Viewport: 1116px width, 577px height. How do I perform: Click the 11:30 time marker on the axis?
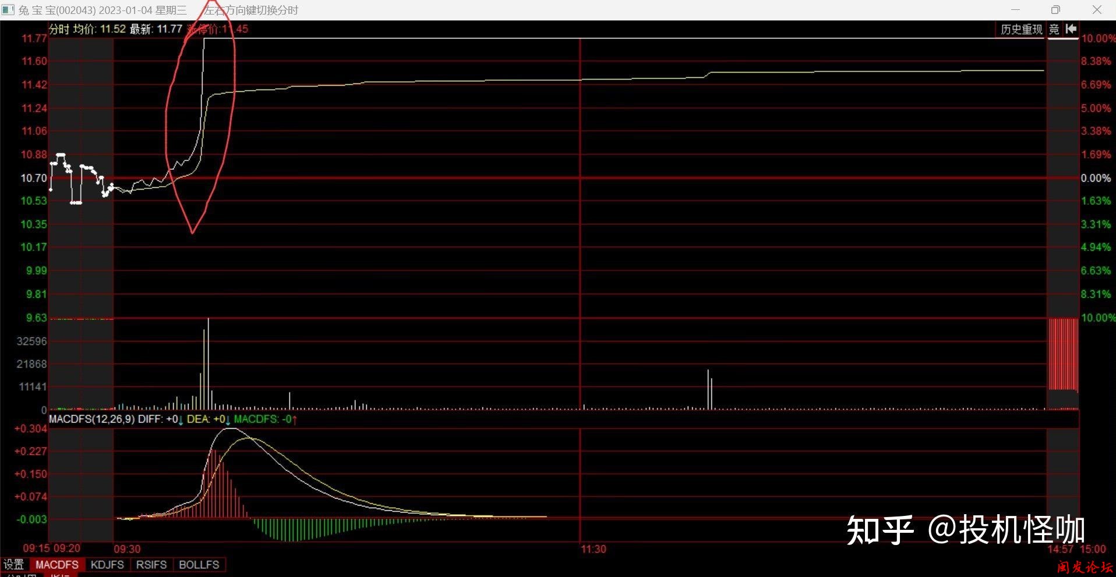(593, 549)
